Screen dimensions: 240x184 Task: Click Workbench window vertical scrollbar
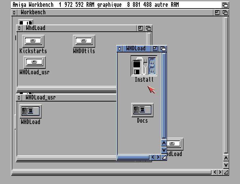click(x=226, y=85)
